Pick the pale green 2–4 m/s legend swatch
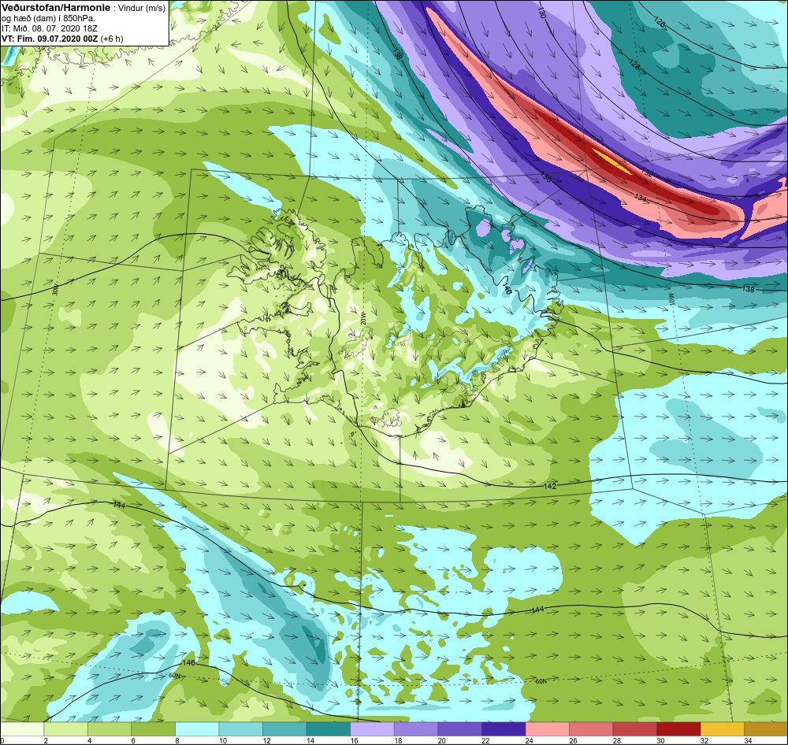 click(66, 728)
